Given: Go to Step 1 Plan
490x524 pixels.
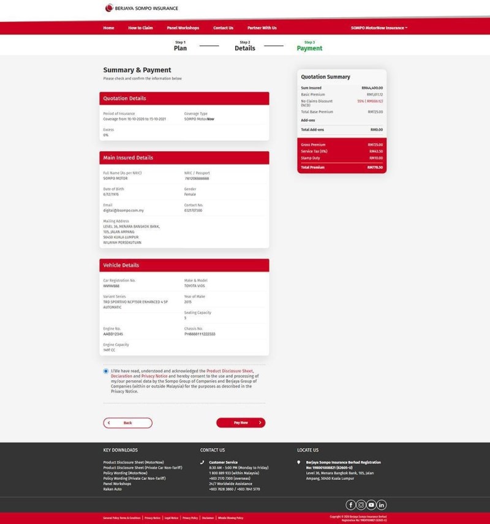Looking at the screenshot, I should pyautogui.click(x=180, y=46).
